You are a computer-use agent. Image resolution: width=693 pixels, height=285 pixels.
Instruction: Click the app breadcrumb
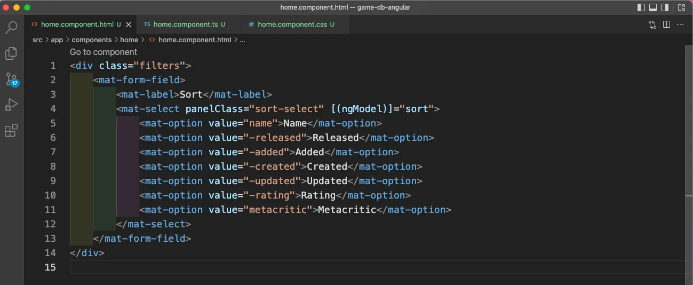57,39
